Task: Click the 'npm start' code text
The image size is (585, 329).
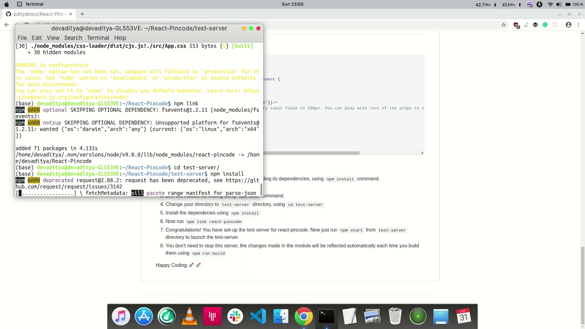Action: point(351,230)
